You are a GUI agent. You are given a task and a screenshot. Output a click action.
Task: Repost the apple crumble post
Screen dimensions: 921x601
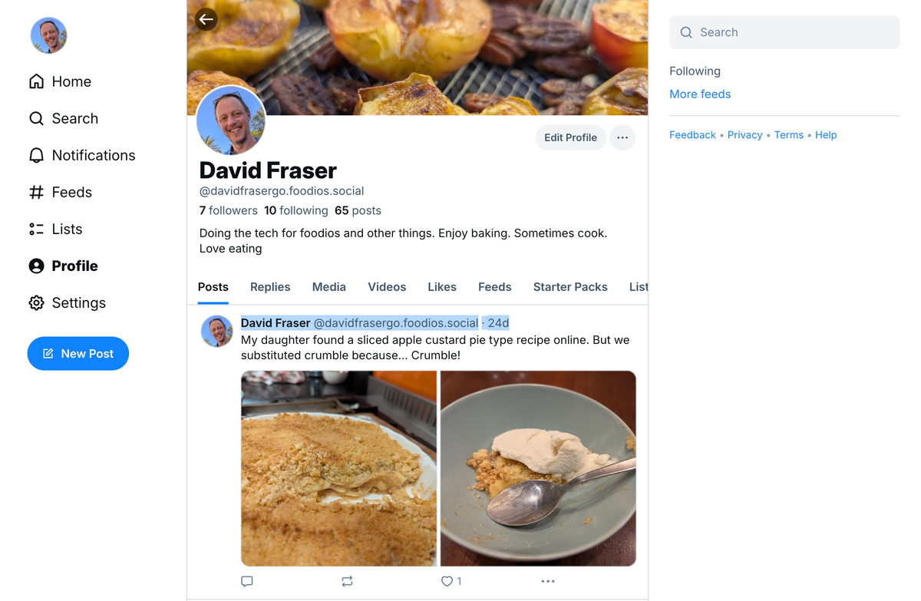[x=347, y=581]
